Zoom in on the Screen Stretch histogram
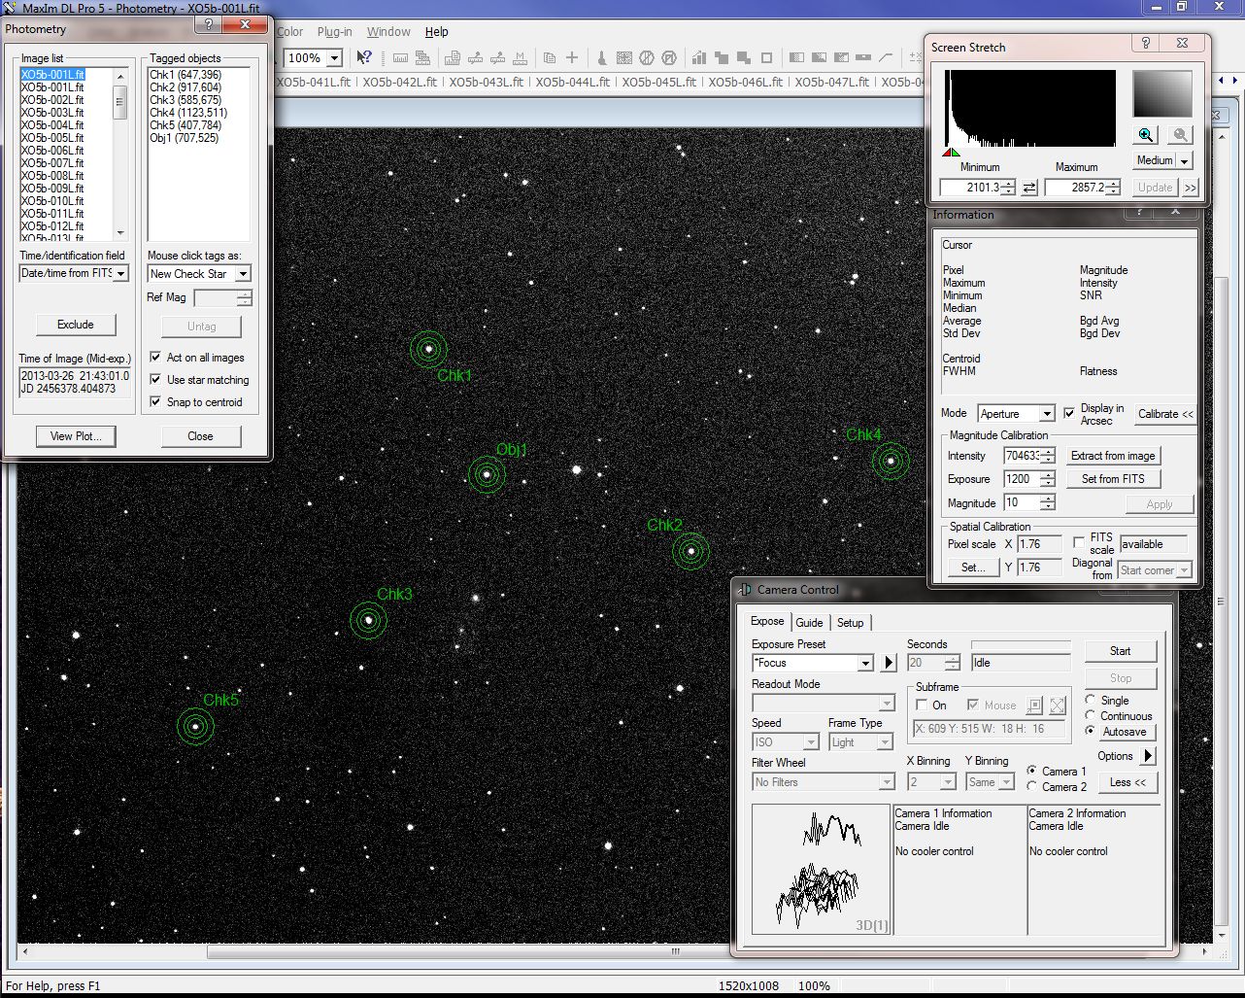The image size is (1245, 998). tap(1146, 136)
